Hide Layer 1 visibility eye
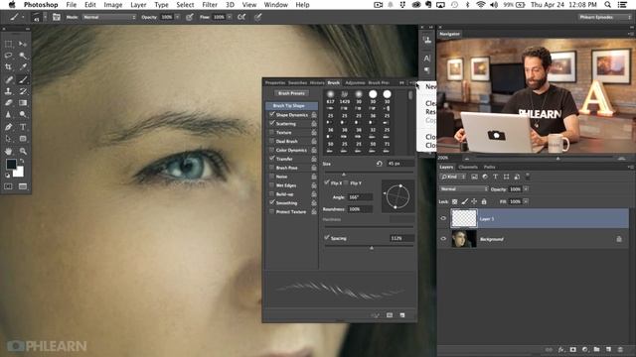The image size is (636, 357). [443, 218]
